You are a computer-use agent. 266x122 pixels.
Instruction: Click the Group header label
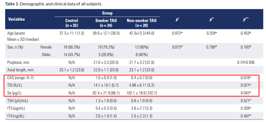tap(107, 13)
